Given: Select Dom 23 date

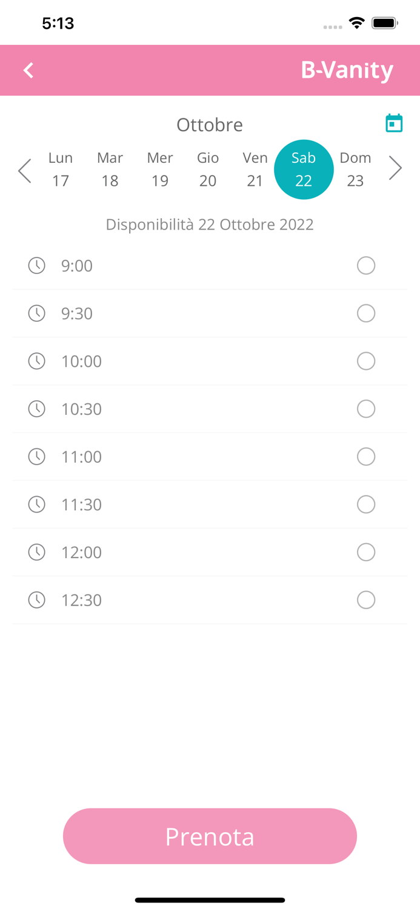Looking at the screenshot, I should [x=355, y=169].
